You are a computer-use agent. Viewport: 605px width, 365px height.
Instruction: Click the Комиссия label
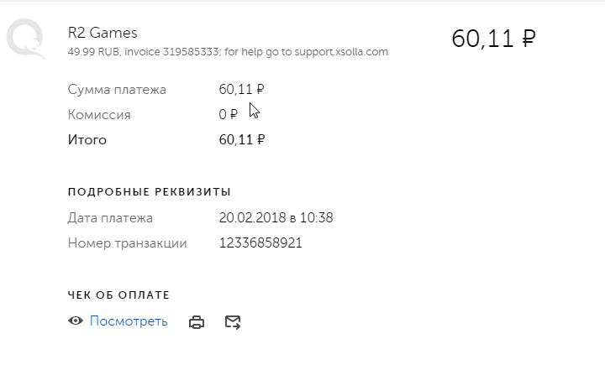coord(99,114)
